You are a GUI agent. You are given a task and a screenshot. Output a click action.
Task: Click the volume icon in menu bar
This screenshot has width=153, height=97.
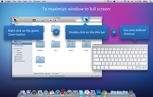(129, 1)
